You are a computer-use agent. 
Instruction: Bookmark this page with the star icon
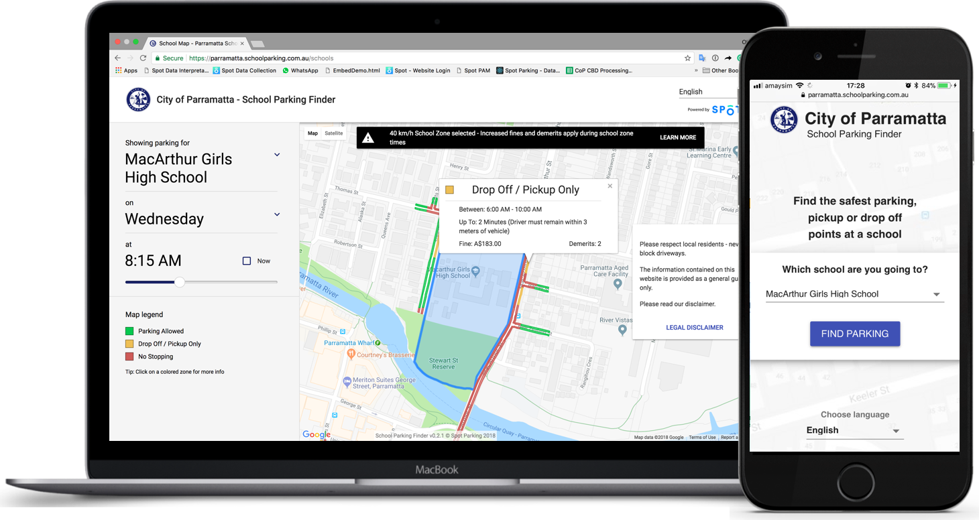(x=687, y=58)
